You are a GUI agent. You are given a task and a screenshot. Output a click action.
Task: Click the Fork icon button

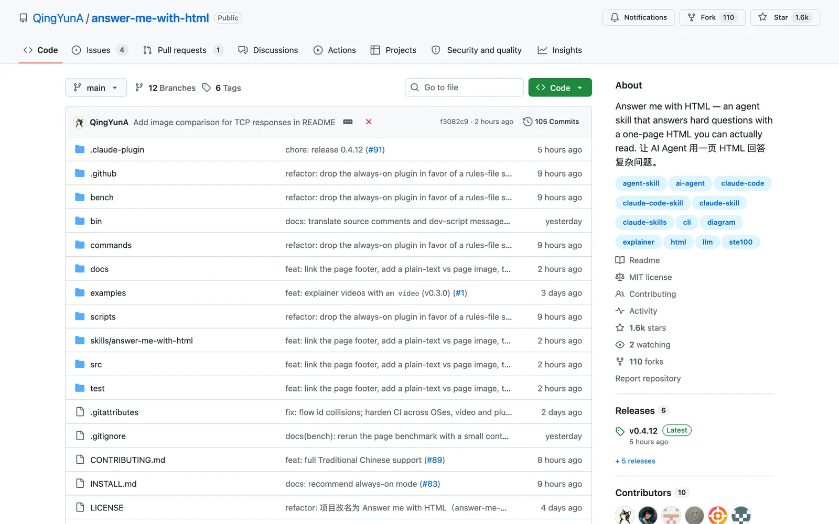[692, 17]
